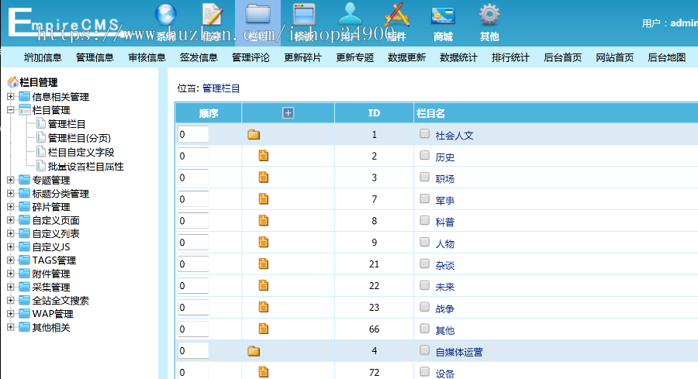Tick the checkbox for 历史

[x=425, y=155]
